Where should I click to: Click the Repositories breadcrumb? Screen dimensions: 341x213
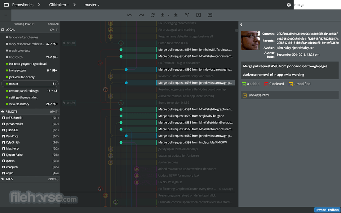(x=23, y=5)
